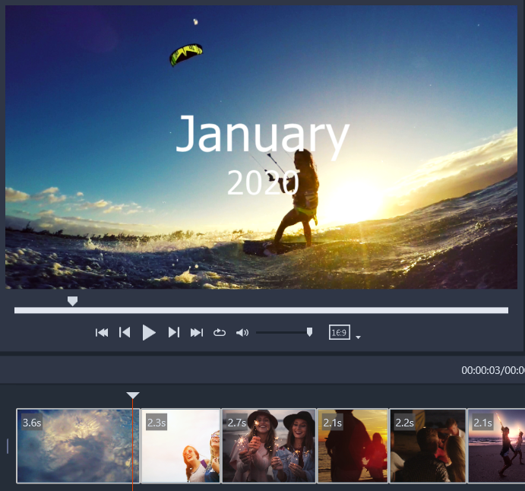Click the 2020 subtitle text in the preview
Image resolution: width=525 pixels, height=491 pixels.
(262, 183)
